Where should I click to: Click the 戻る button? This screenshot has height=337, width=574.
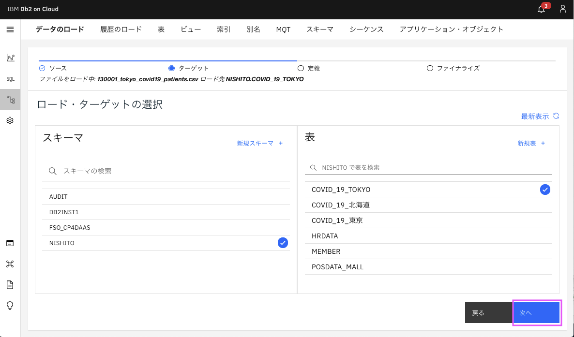489,312
